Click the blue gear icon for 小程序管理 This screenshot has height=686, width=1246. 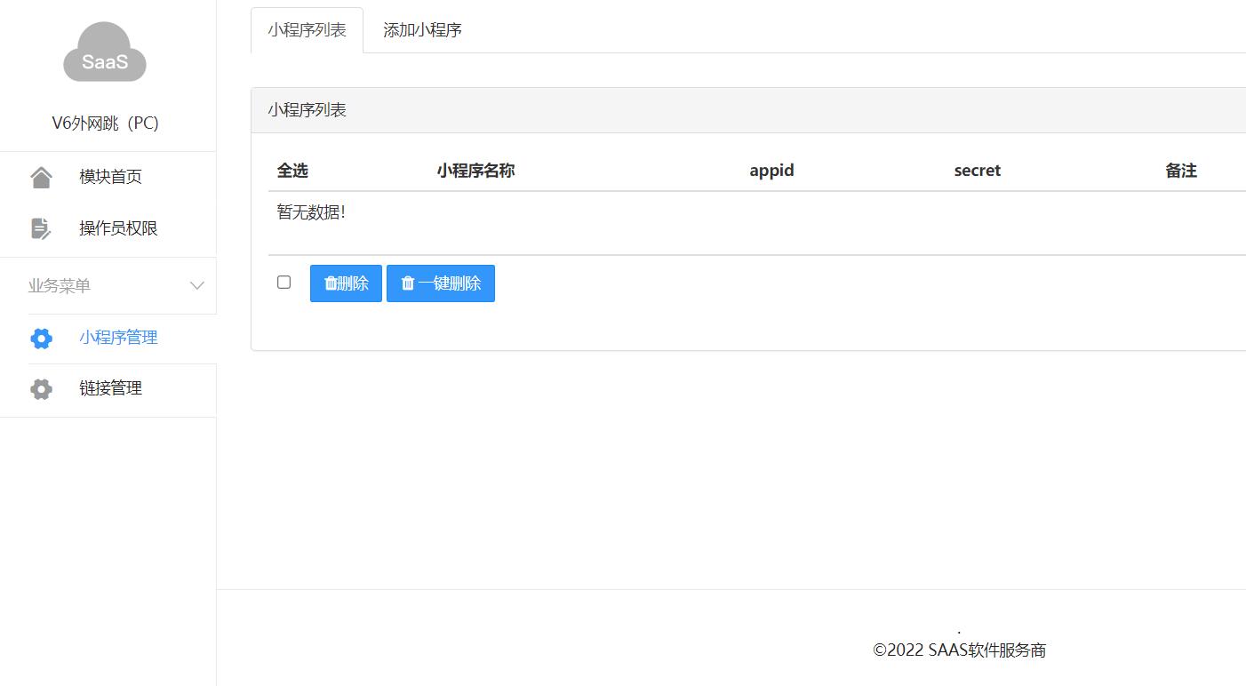click(x=41, y=338)
